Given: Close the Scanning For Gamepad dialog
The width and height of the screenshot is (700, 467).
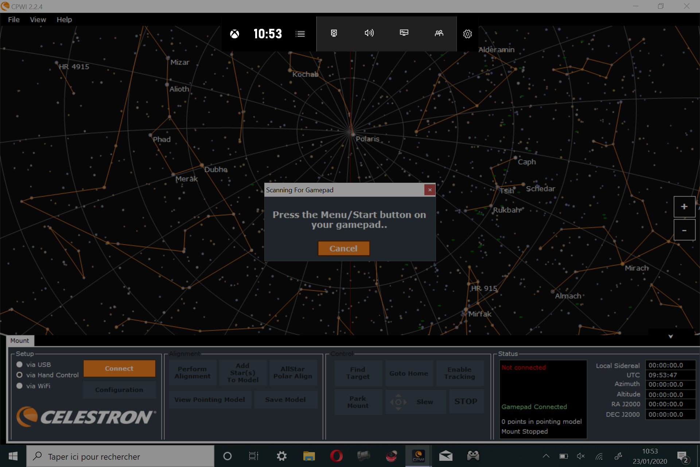Looking at the screenshot, I should click(430, 190).
